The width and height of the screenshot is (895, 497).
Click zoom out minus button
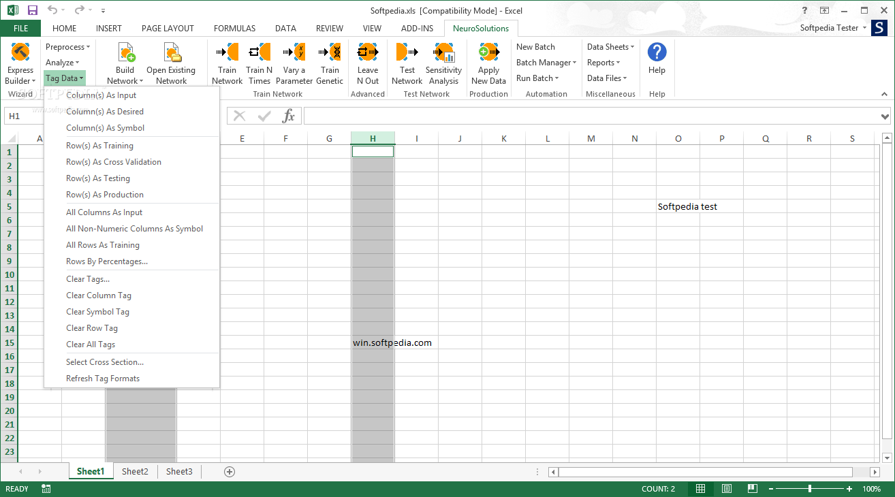point(772,489)
